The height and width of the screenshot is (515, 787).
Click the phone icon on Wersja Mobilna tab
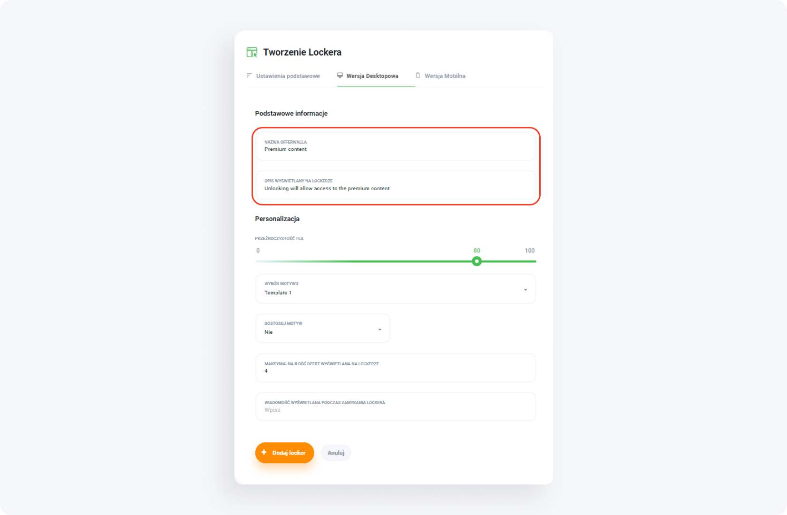coord(418,75)
